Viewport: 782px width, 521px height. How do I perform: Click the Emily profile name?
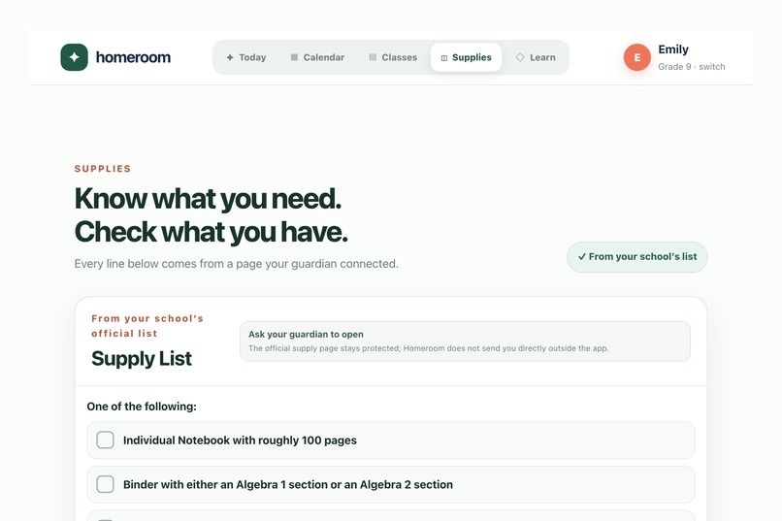coord(673,49)
